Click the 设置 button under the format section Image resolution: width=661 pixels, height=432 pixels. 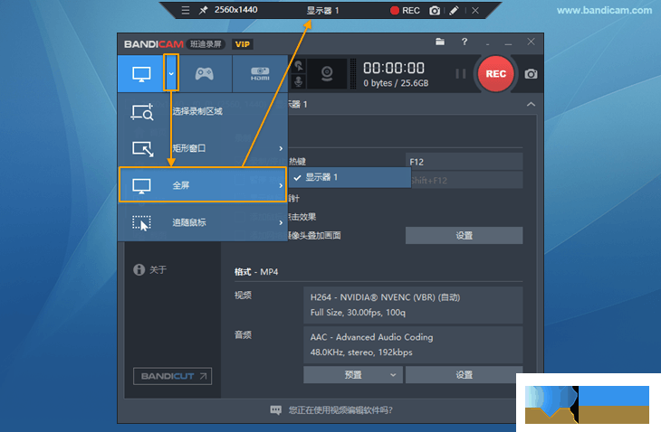point(464,375)
